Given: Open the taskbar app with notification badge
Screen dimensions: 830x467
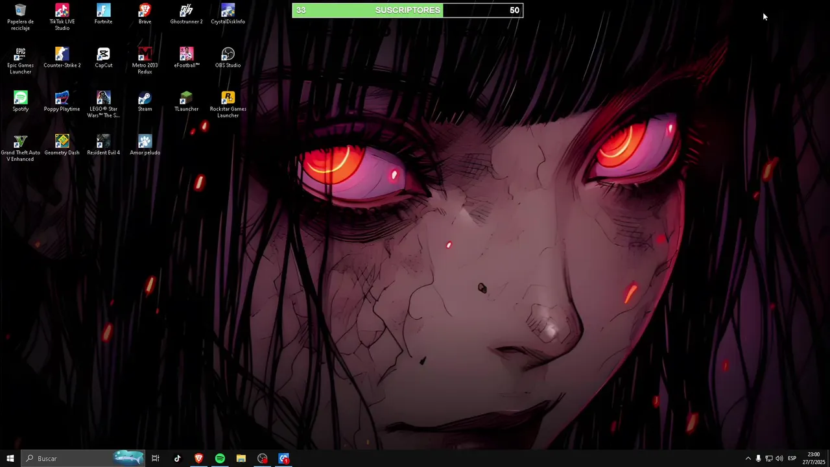Looking at the screenshot, I should coord(284,459).
